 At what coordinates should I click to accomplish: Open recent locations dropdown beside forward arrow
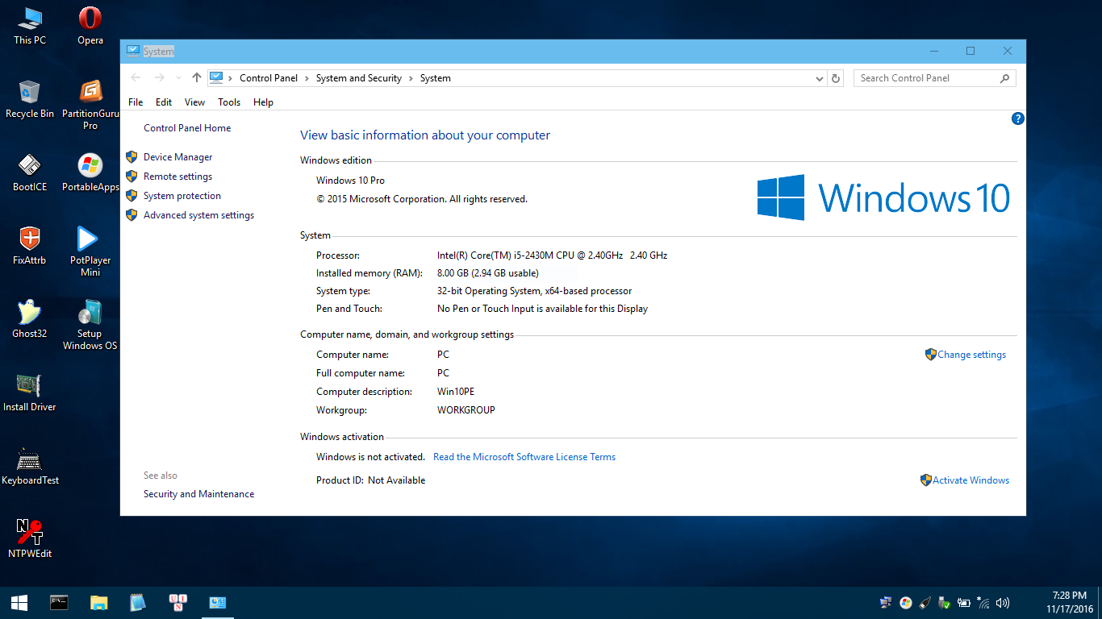coord(177,77)
